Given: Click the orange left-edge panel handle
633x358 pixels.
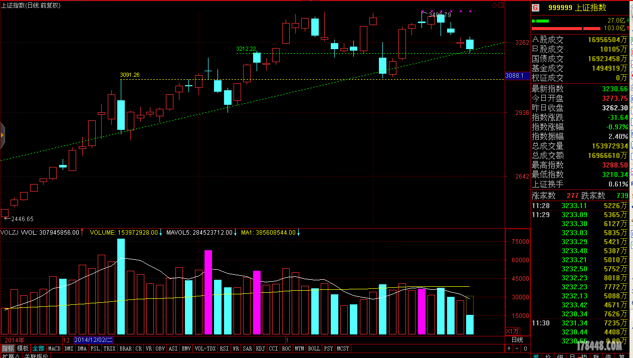Looking at the screenshot, I should click(x=2, y=134).
